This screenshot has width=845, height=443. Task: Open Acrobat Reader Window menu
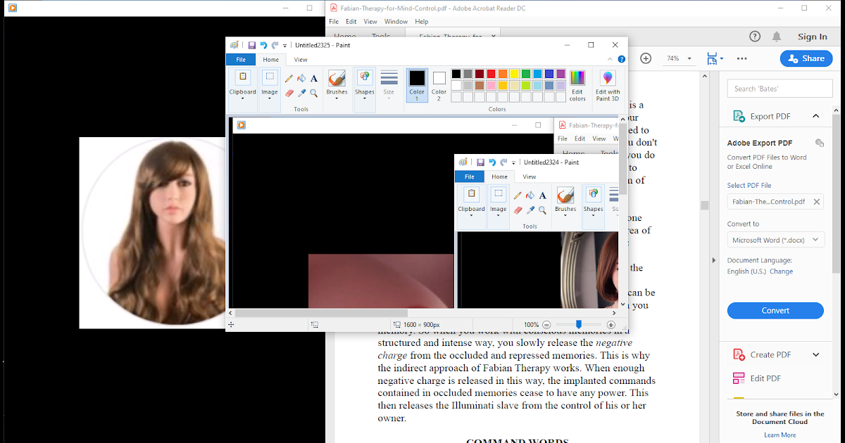pos(396,22)
